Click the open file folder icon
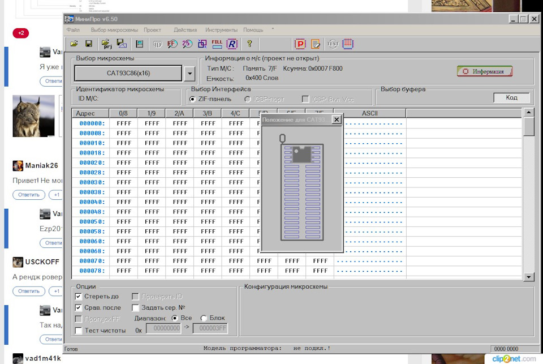Viewport: 543px width, 364px height. [74, 44]
